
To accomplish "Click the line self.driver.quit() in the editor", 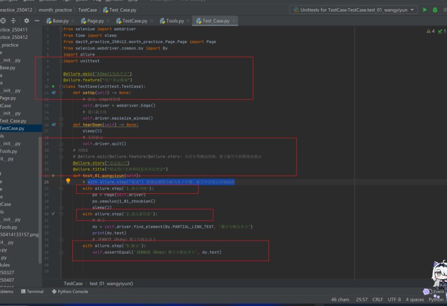I will tap(104, 144).
